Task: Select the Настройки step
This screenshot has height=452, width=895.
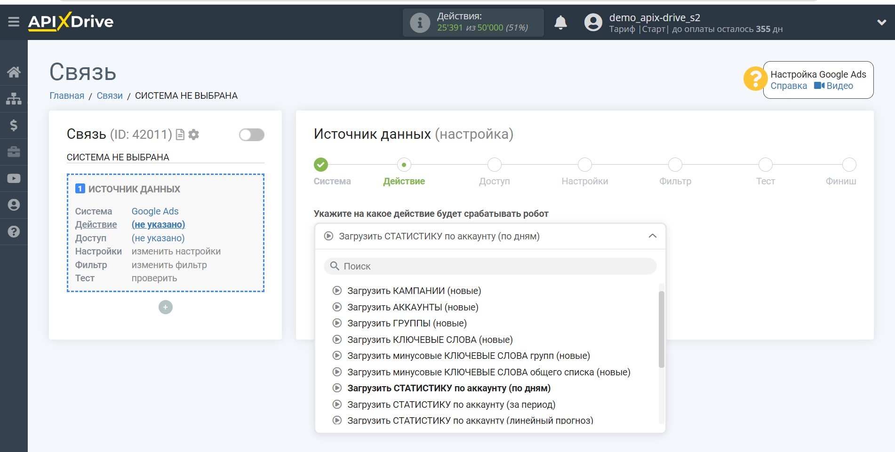Action: point(585,165)
